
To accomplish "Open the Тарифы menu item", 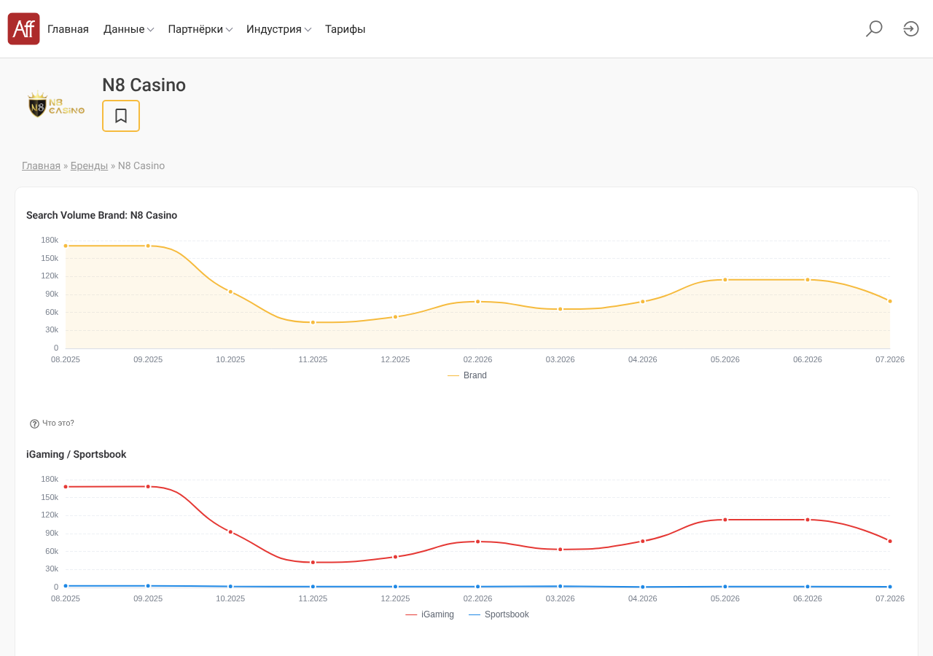I will pos(345,29).
